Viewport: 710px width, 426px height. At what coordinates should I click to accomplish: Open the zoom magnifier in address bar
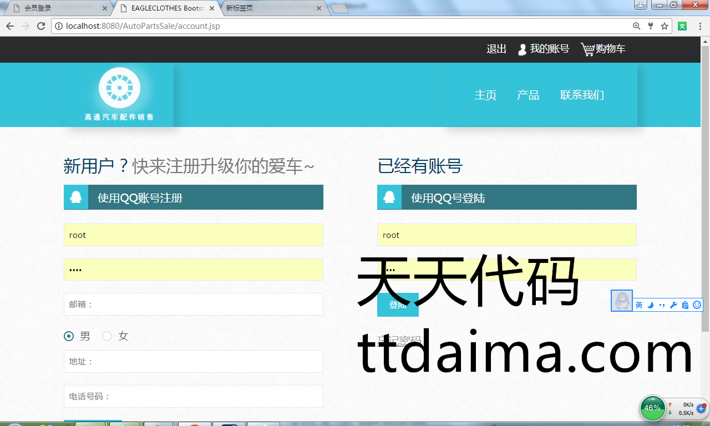point(637,26)
